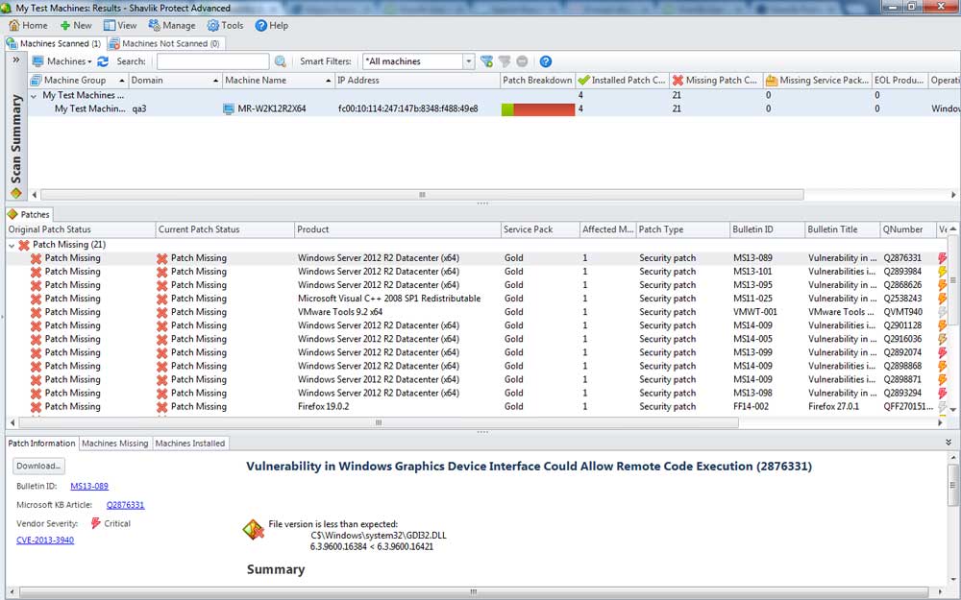The width and height of the screenshot is (961, 600).
Task: Click the severity icon in Q2898871 row
Action: [x=943, y=379]
